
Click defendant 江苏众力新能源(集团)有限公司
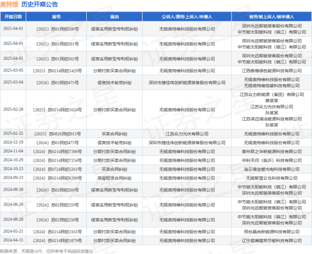point(271,94)
